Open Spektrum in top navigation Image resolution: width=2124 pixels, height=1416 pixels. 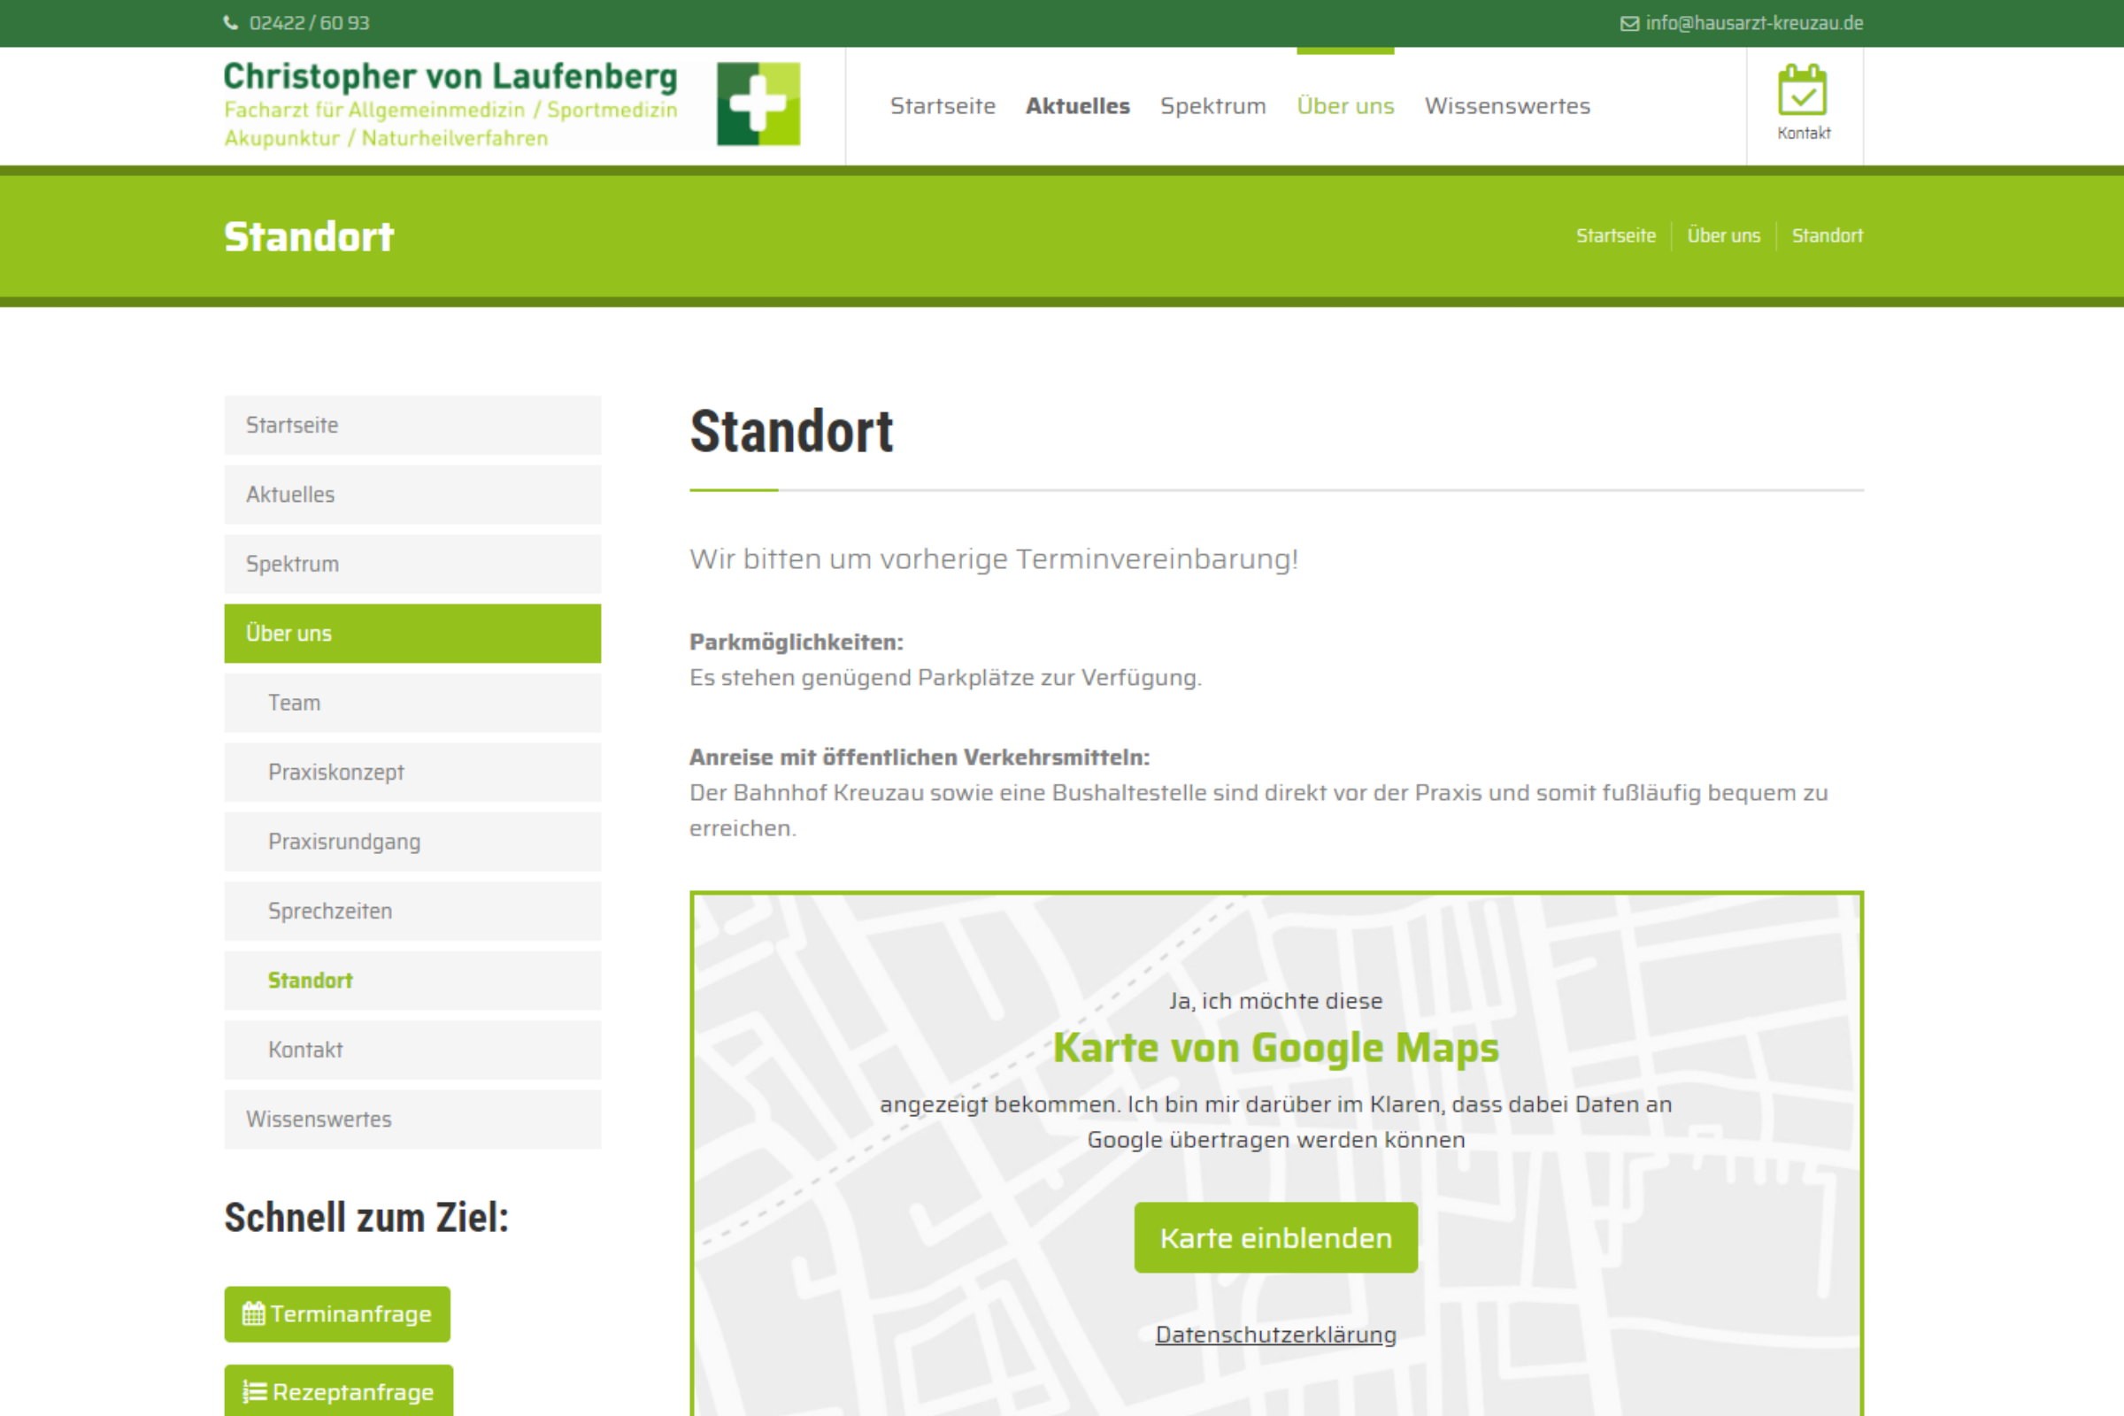[1212, 105]
